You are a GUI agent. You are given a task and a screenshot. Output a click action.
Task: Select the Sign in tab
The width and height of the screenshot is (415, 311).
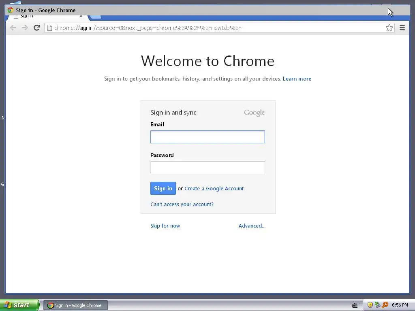coord(48,17)
